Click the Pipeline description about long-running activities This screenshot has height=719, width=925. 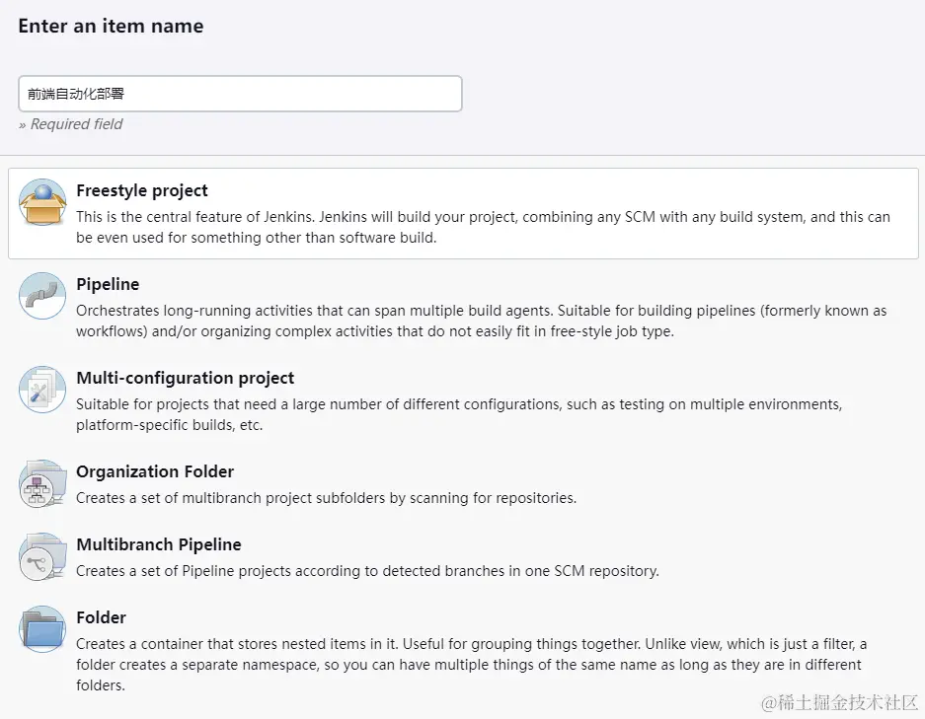pyautogui.click(x=481, y=321)
